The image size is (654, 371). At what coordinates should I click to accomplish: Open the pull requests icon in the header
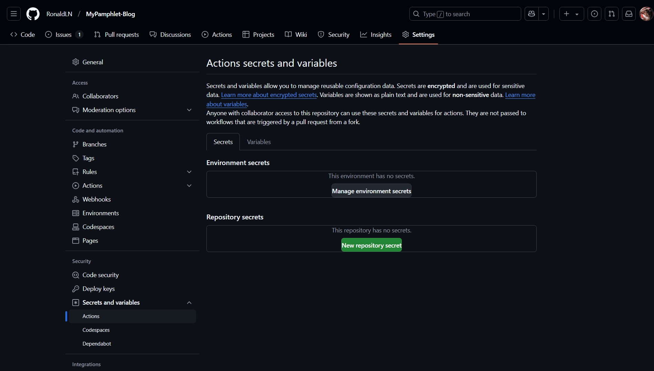pyautogui.click(x=611, y=14)
